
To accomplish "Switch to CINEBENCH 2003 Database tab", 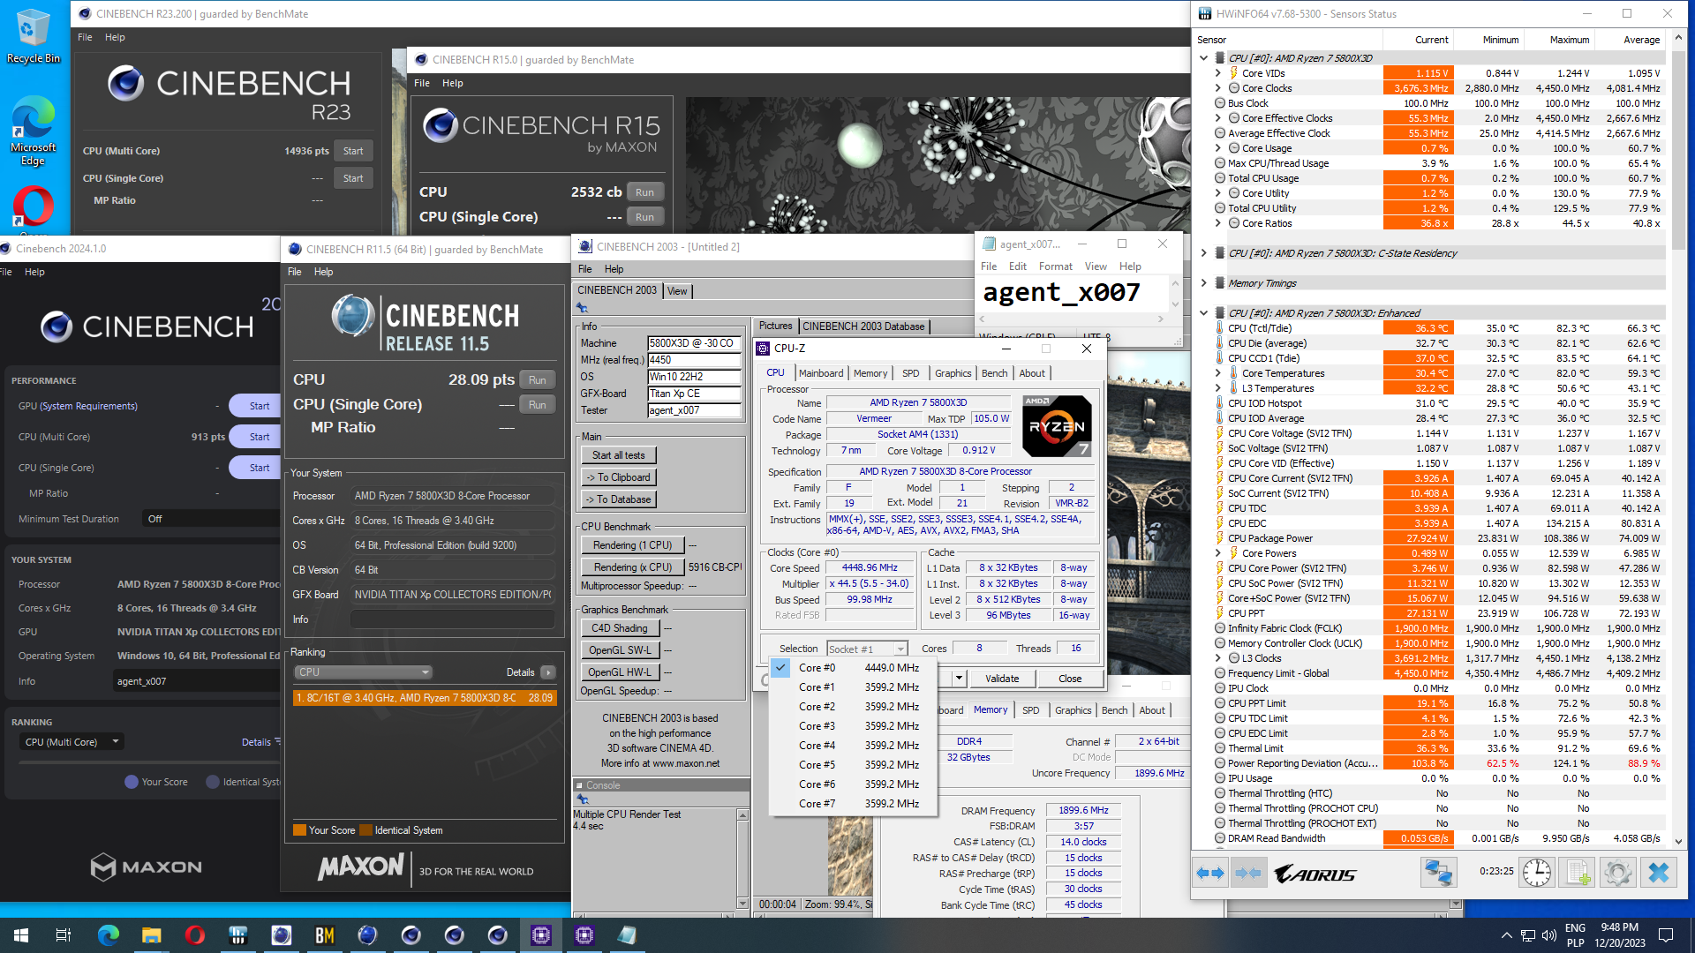I will (x=863, y=326).
